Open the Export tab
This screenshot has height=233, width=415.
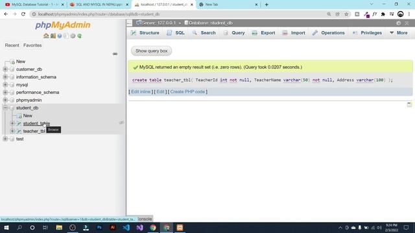[x=264, y=33]
